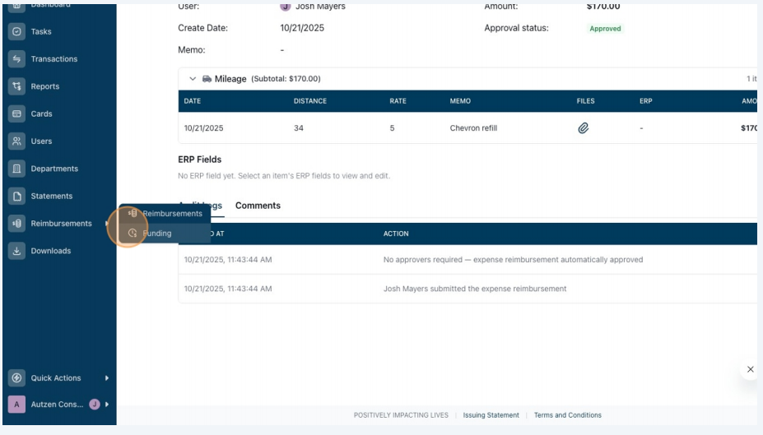Switch to the Audit logs tab
The width and height of the screenshot is (763, 435).
point(200,206)
